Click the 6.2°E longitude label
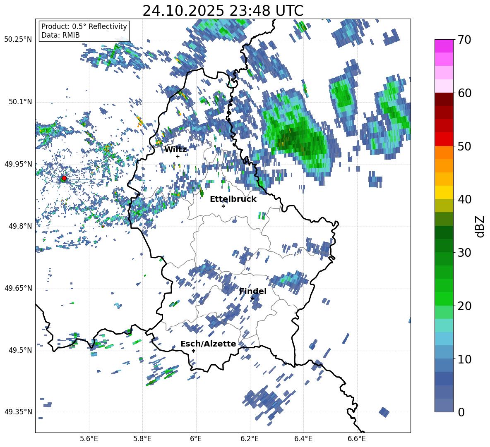Viewport: 490px width, 447px height. [250, 439]
